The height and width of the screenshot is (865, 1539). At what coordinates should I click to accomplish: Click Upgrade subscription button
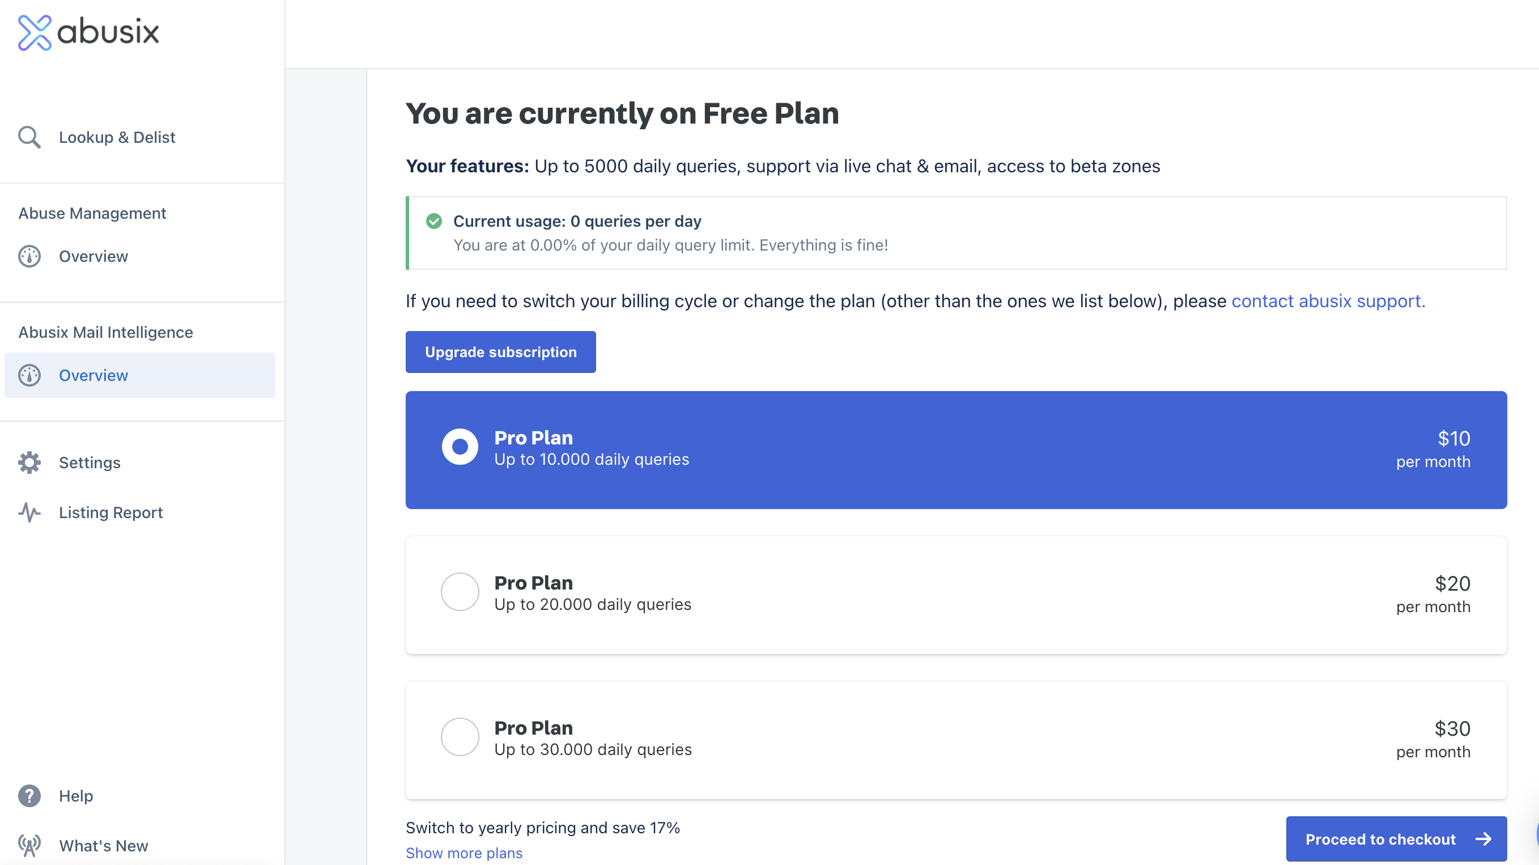click(500, 352)
